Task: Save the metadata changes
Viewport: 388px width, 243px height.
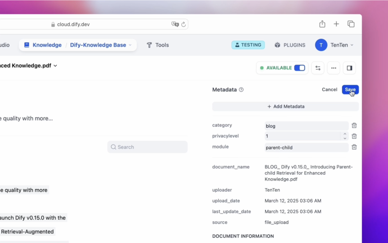Action: [350, 90]
